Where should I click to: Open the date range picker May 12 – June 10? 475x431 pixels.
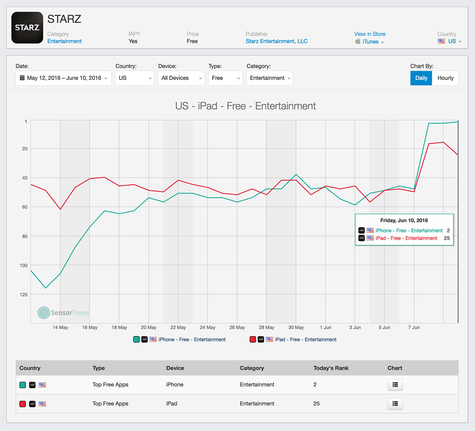click(64, 78)
